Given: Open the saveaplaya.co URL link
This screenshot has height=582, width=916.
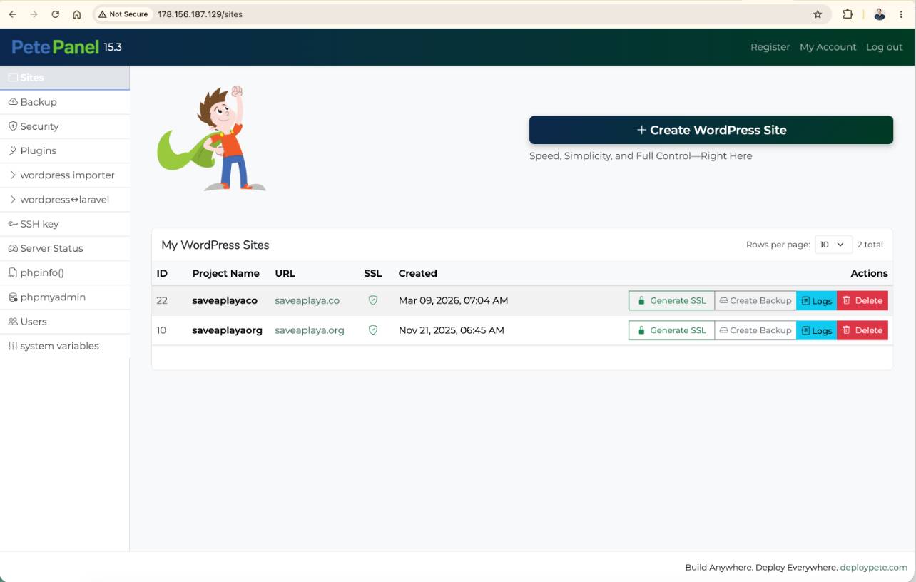Looking at the screenshot, I should pos(307,300).
